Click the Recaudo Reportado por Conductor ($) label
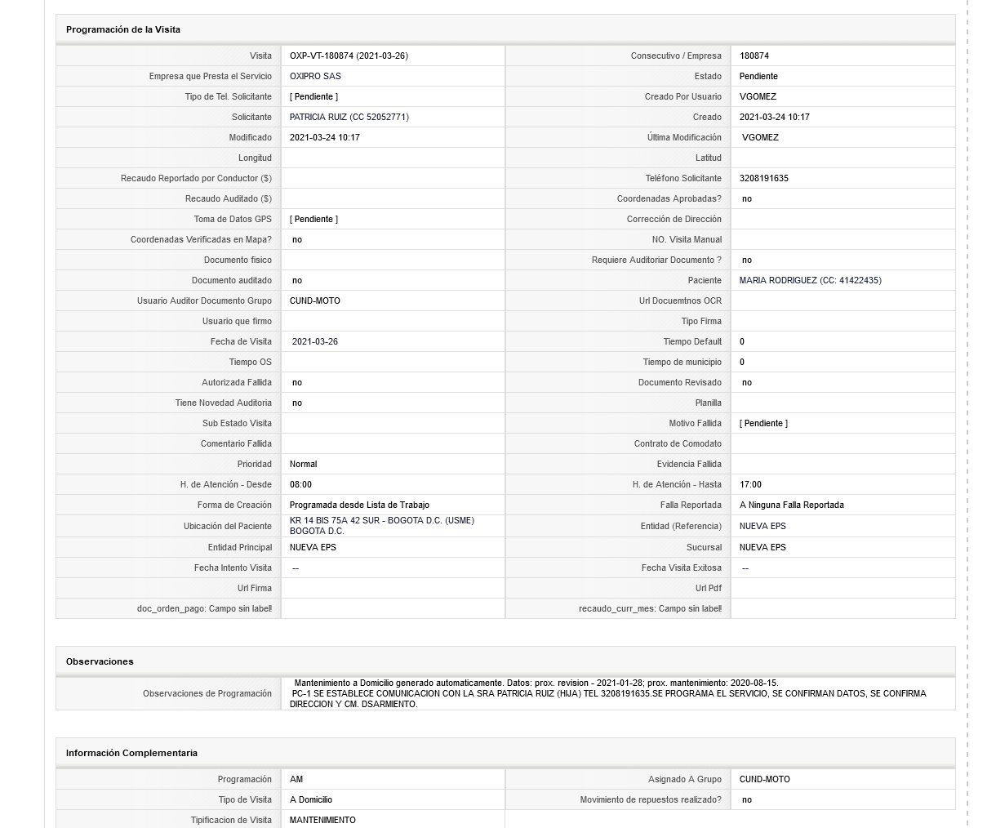The width and height of the screenshot is (987, 828). 196,178
